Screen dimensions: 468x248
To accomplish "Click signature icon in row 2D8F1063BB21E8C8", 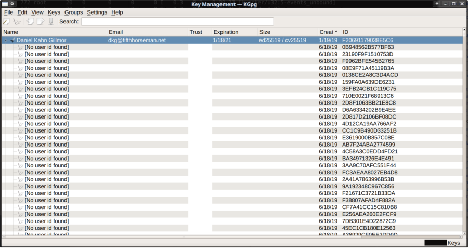I will click(x=20, y=103).
